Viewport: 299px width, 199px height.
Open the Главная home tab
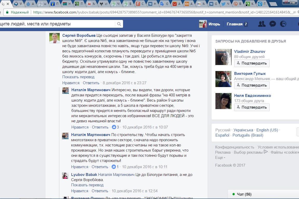point(235,24)
